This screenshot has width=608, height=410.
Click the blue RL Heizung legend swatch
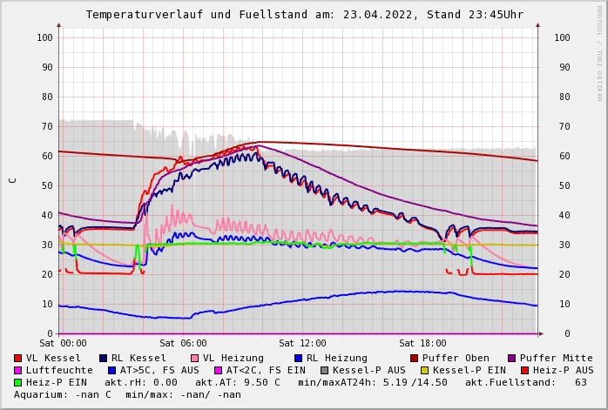pyautogui.click(x=299, y=359)
